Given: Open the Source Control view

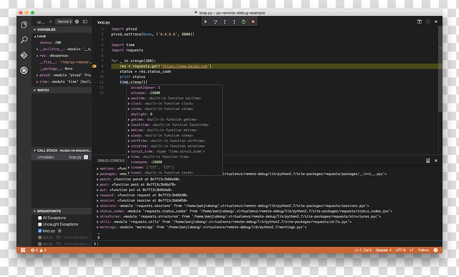Looking at the screenshot, I should click(24, 56).
